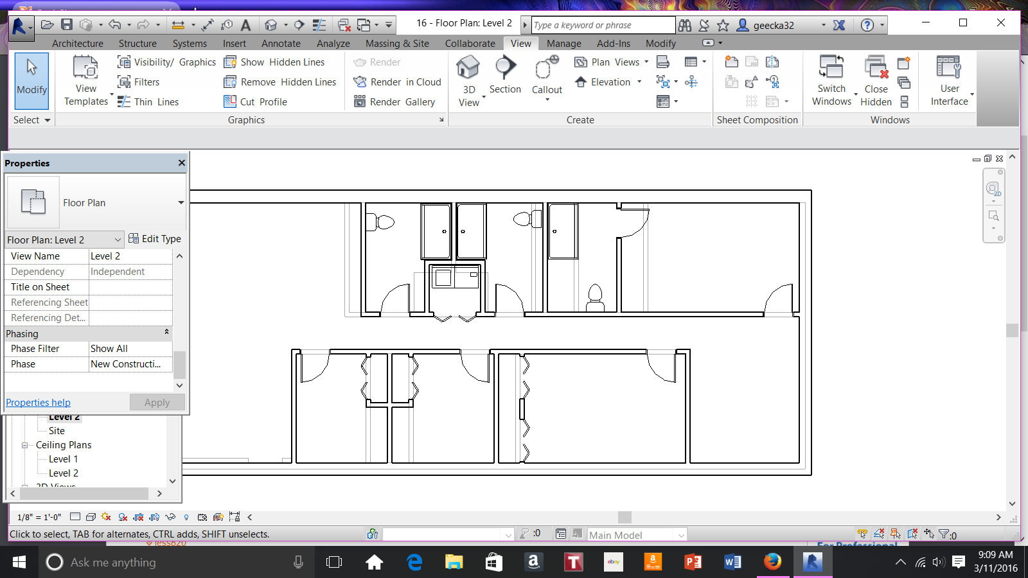
Task: Collapse the Ceiling Plans tree node
Action: pyautogui.click(x=24, y=445)
